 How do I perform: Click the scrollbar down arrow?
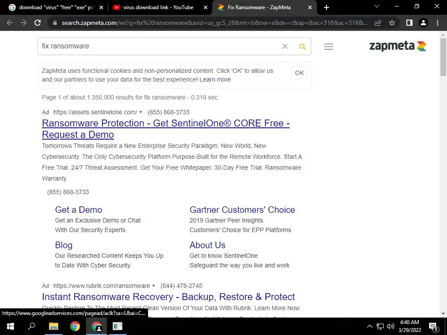[443, 314]
